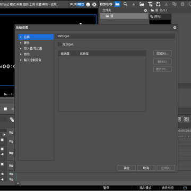This screenshot has width=191, height=191.
Task: Open the 工具 menu
Action: [32, 4]
